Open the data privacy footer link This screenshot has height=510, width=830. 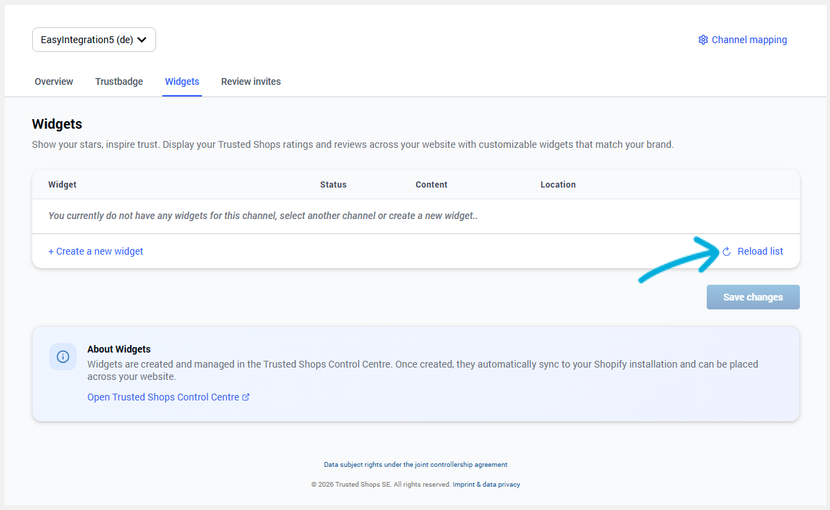(x=501, y=485)
